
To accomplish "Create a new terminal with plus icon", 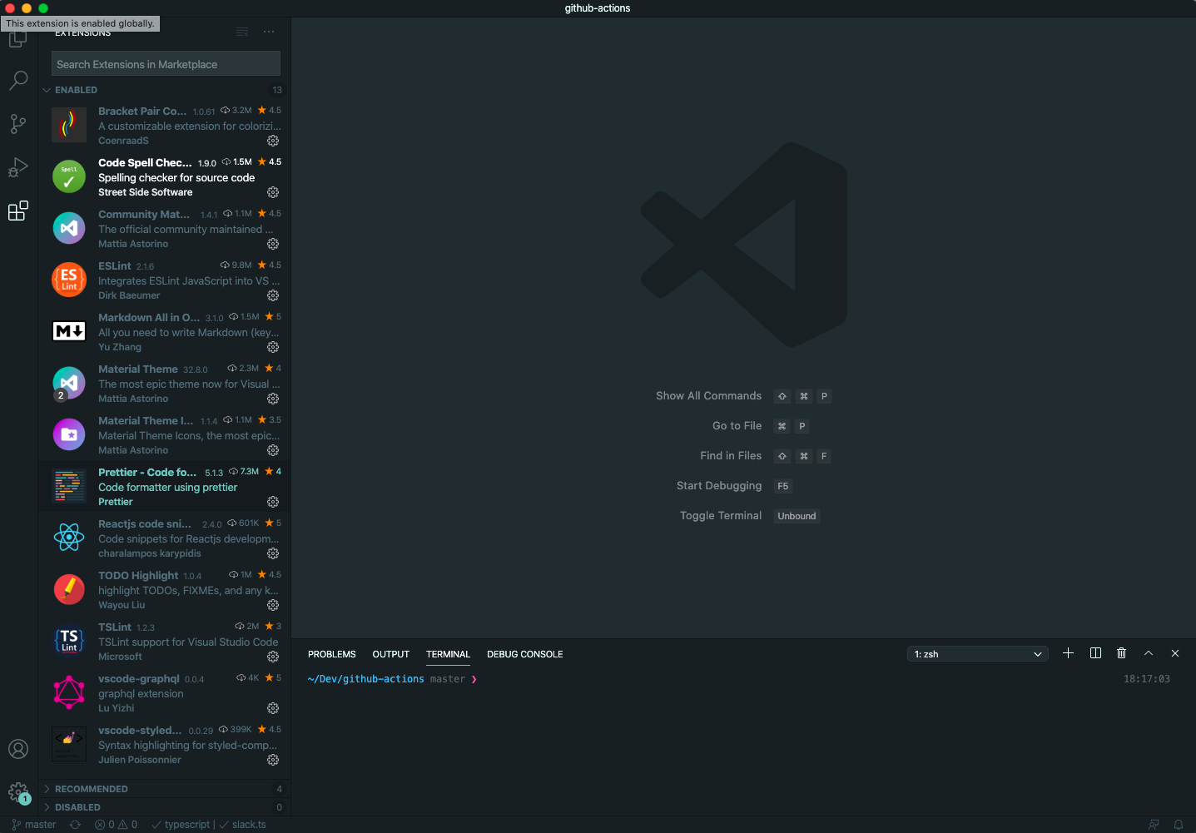I will [1069, 653].
